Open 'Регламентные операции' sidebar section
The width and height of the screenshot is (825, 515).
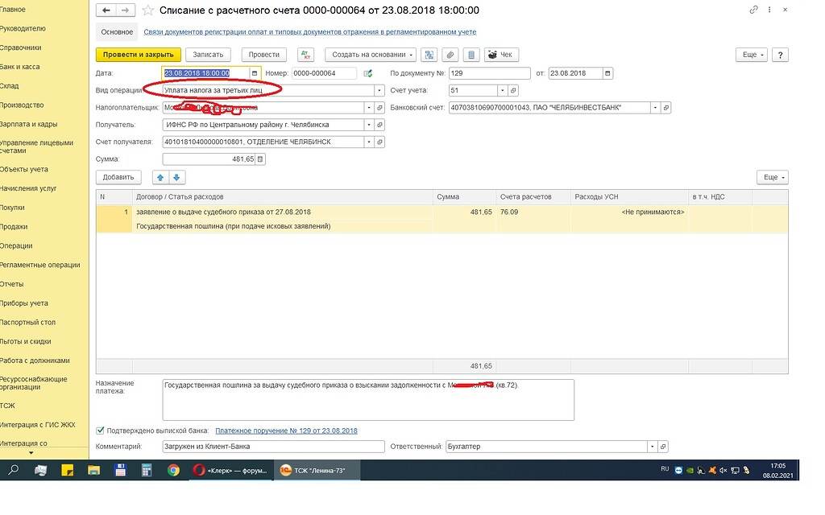click(x=40, y=265)
